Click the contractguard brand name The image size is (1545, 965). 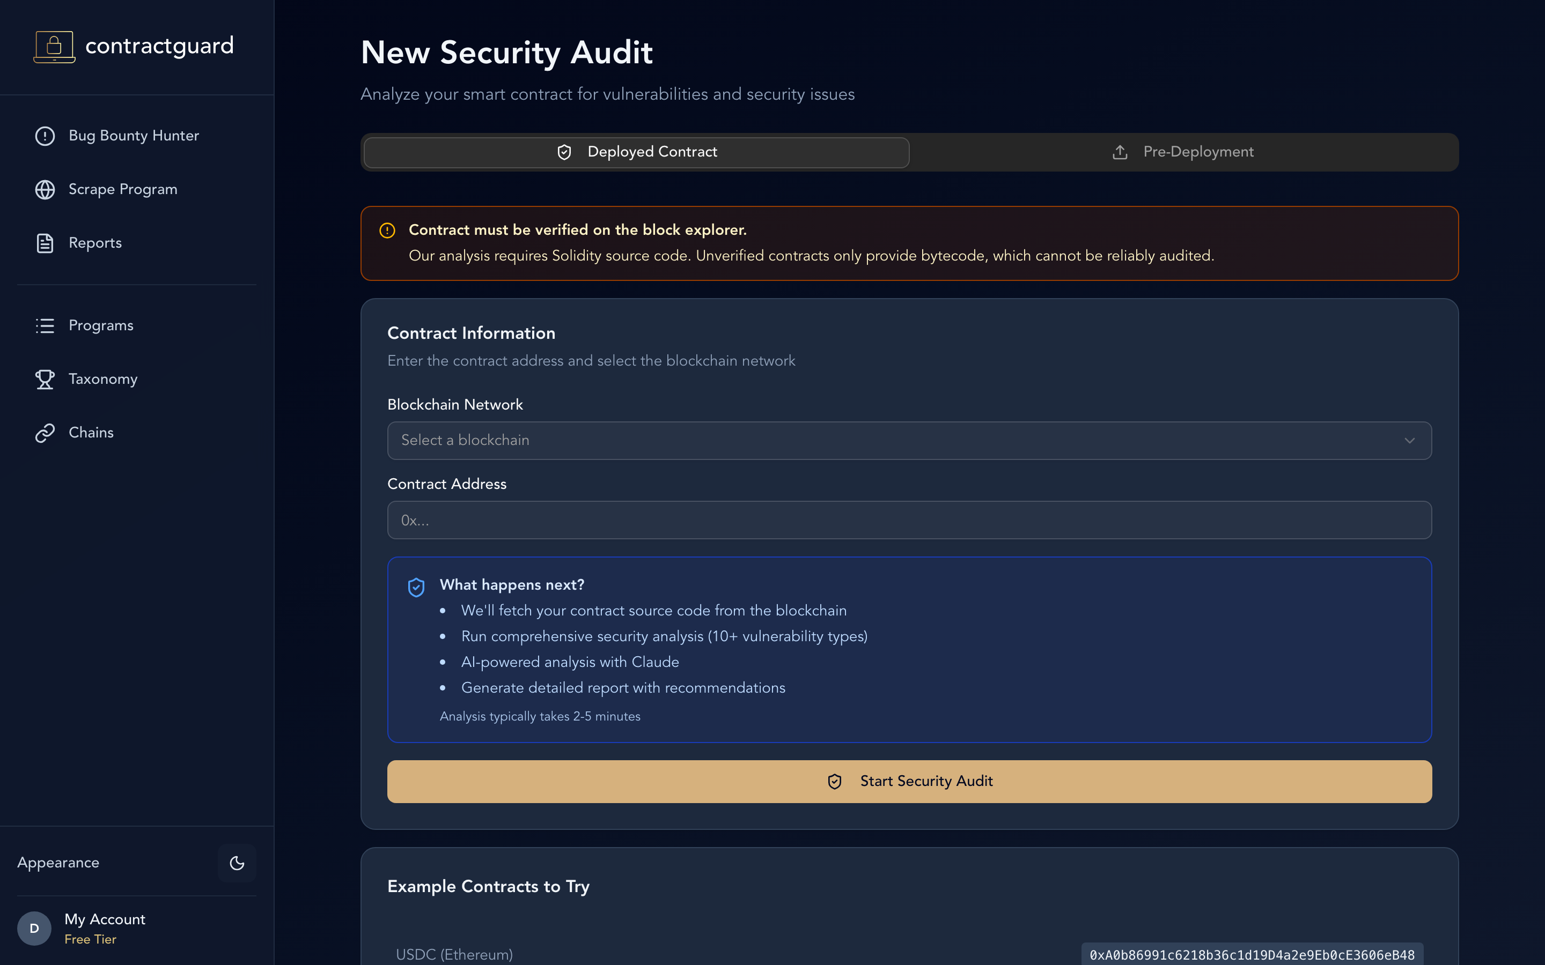coord(160,46)
